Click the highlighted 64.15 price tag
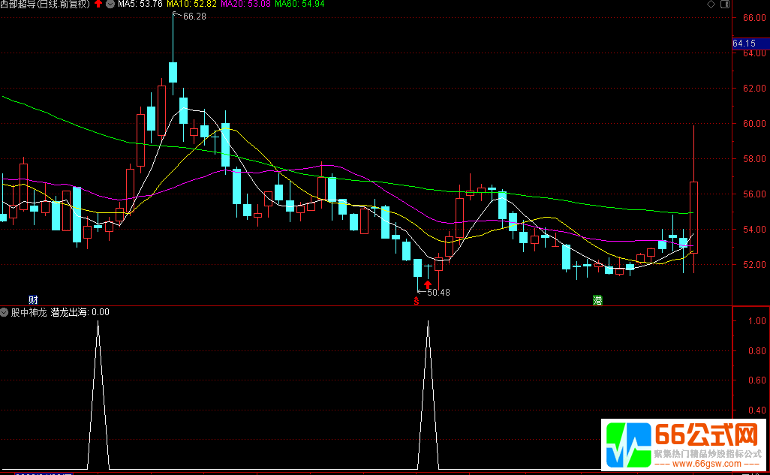Image resolution: width=770 pixels, height=475 pixels. tap(750, 44)
